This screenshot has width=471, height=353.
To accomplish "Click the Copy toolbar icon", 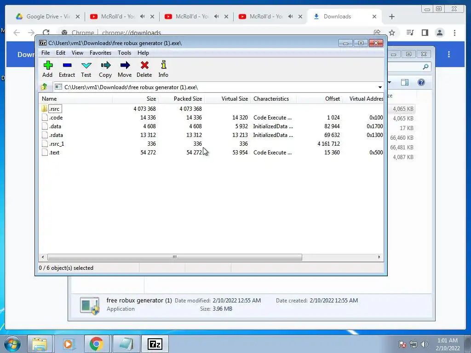I will pyautogui.click(x=105, y=65).
